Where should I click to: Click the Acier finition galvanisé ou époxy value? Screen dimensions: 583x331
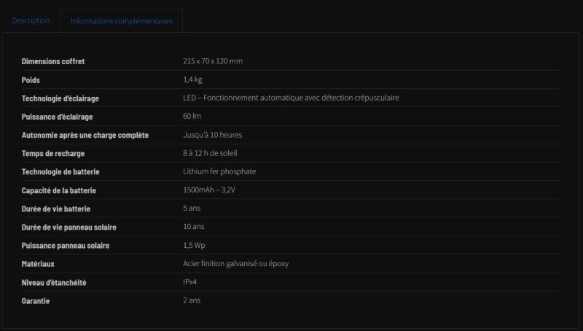(236, 263)
